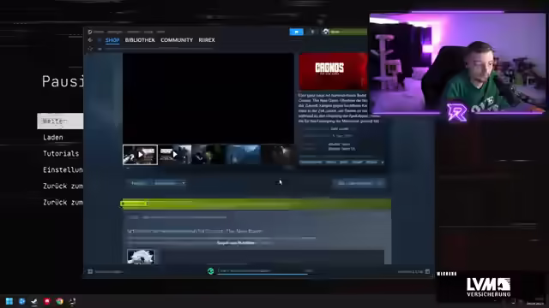The image size is (549, 308).
Task: Open Friends & Chat icon at bottom right
Action: point(427,271)
